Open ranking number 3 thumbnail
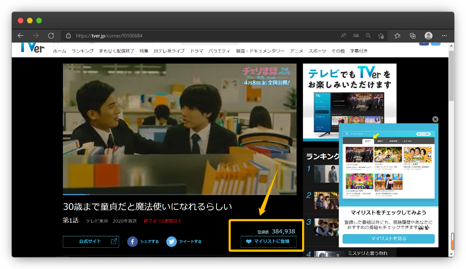Screen dimensions: 466x269 (326, 227)
